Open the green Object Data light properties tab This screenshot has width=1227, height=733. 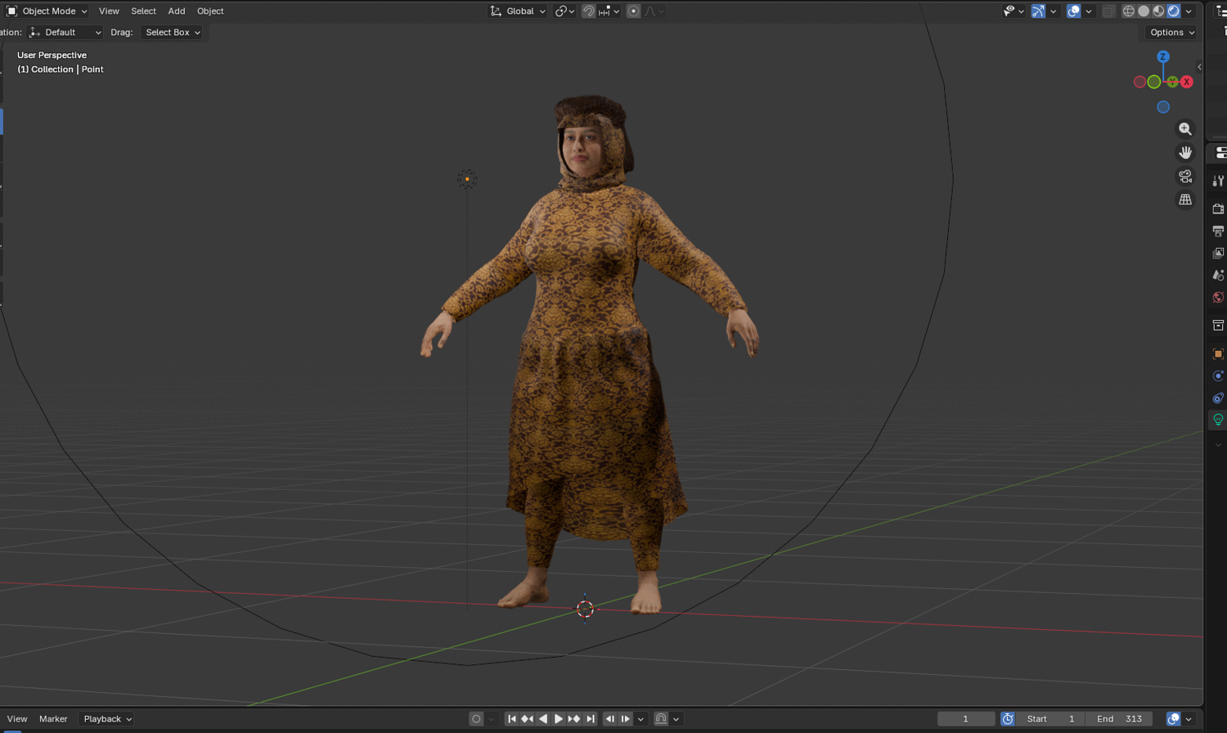pos(1218,420)
